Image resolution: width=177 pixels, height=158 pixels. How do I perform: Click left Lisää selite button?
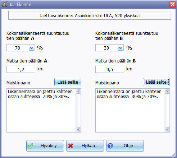pos(68,82)
